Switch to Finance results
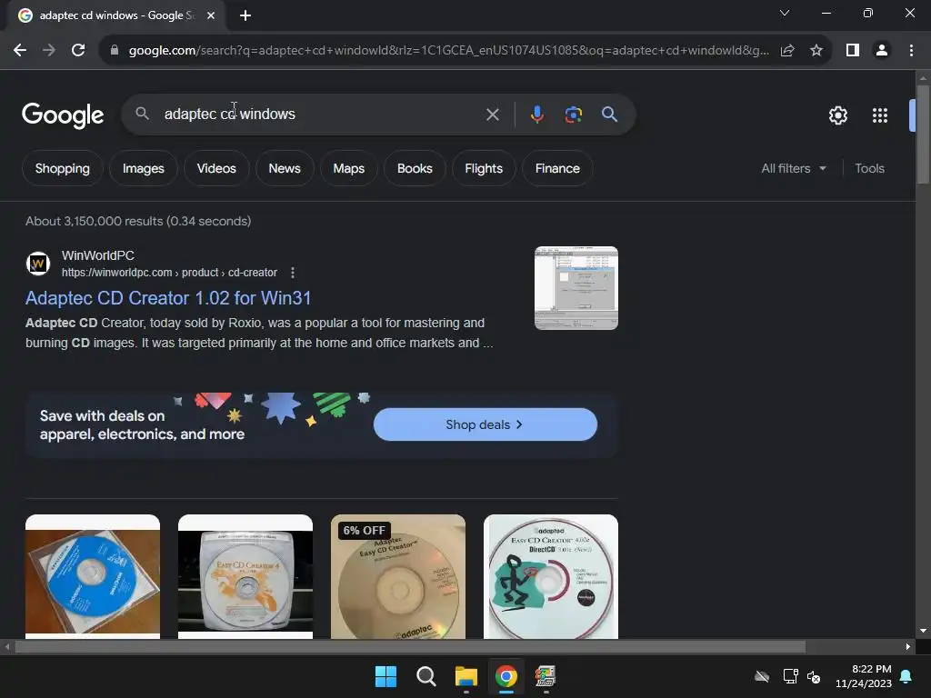The image size is (931, 698). coord(557,168)
